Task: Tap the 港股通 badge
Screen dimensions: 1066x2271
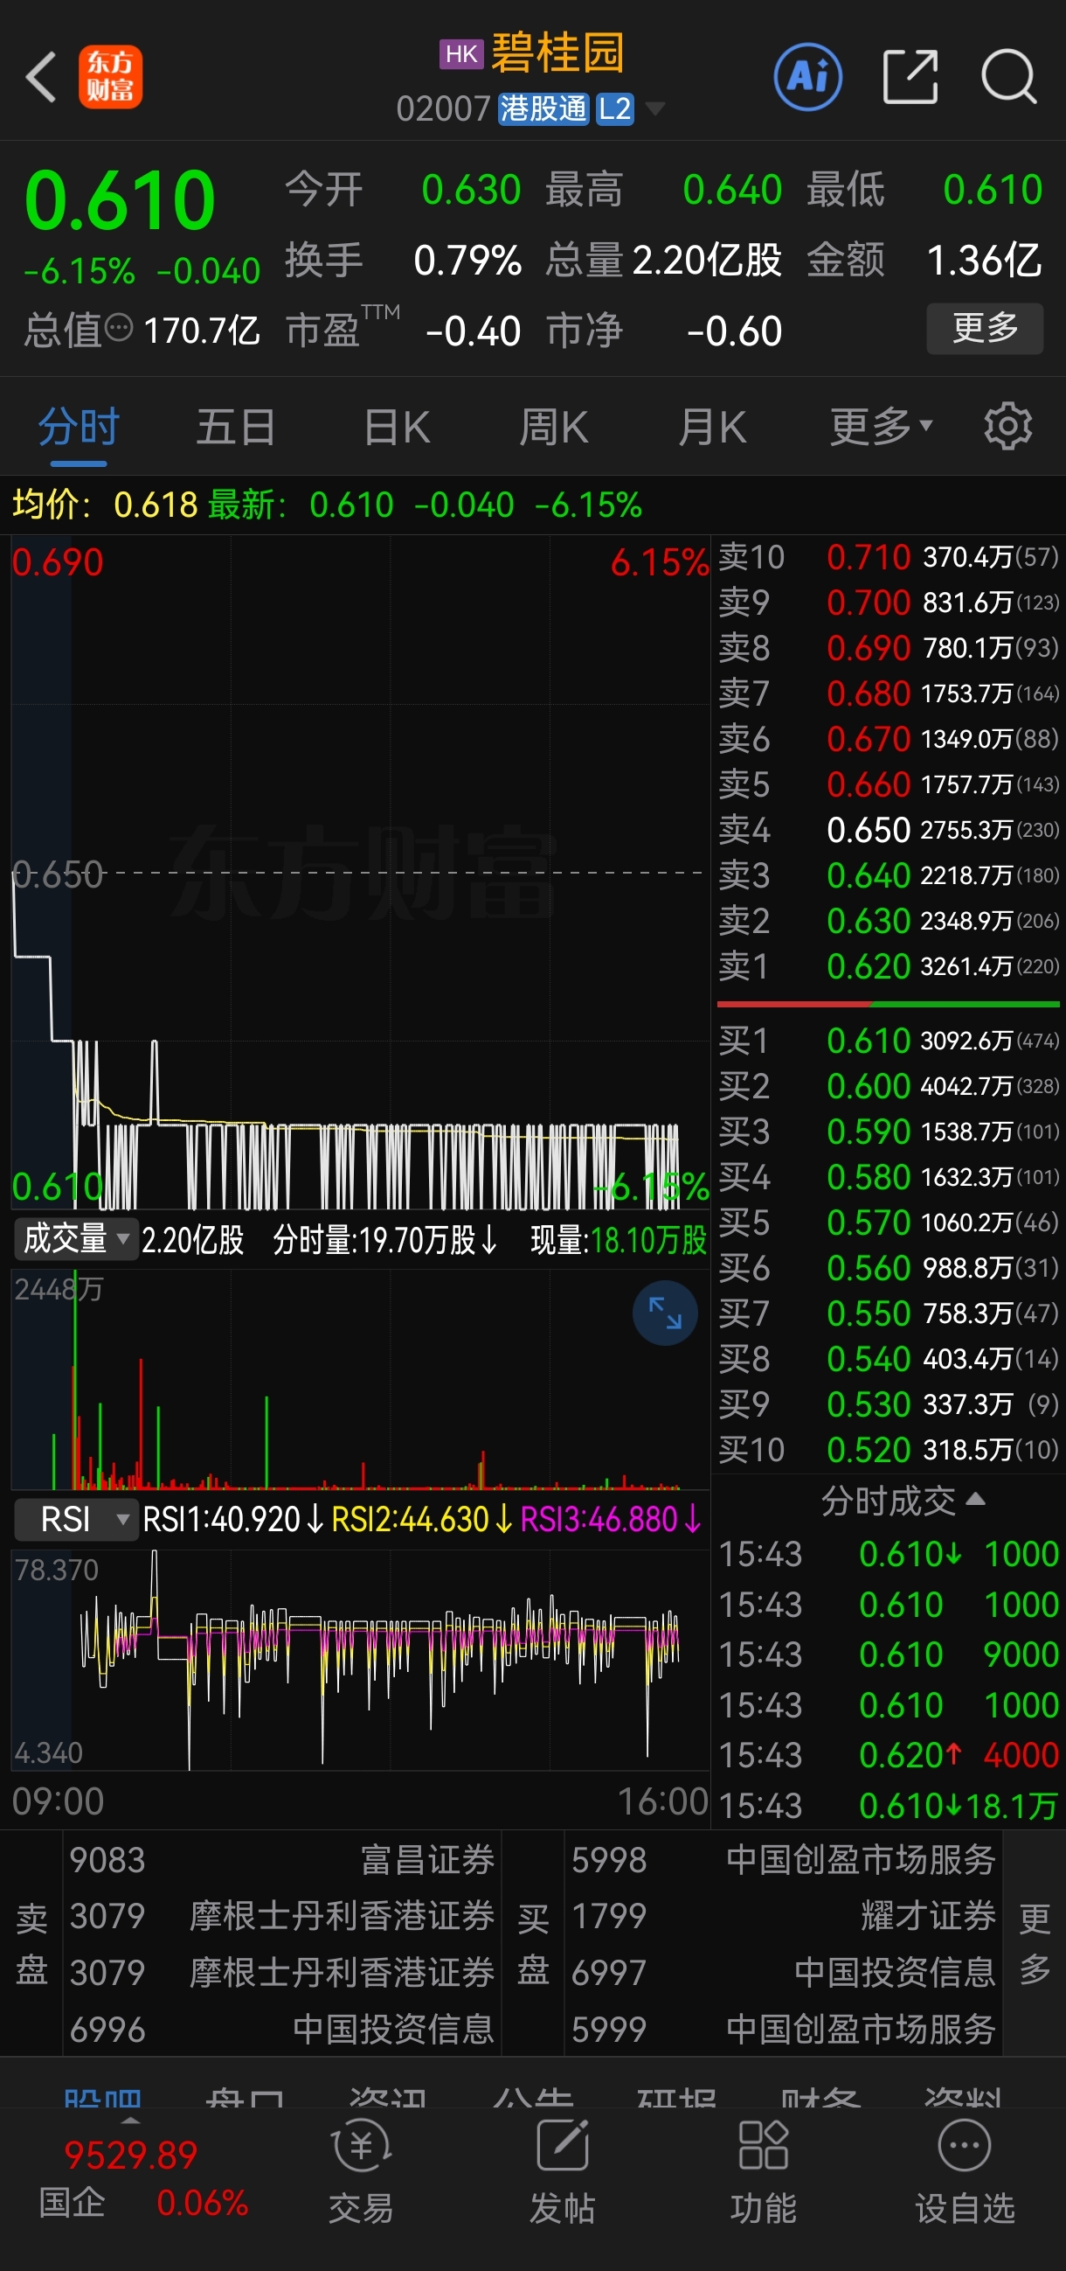Action: 543,108
